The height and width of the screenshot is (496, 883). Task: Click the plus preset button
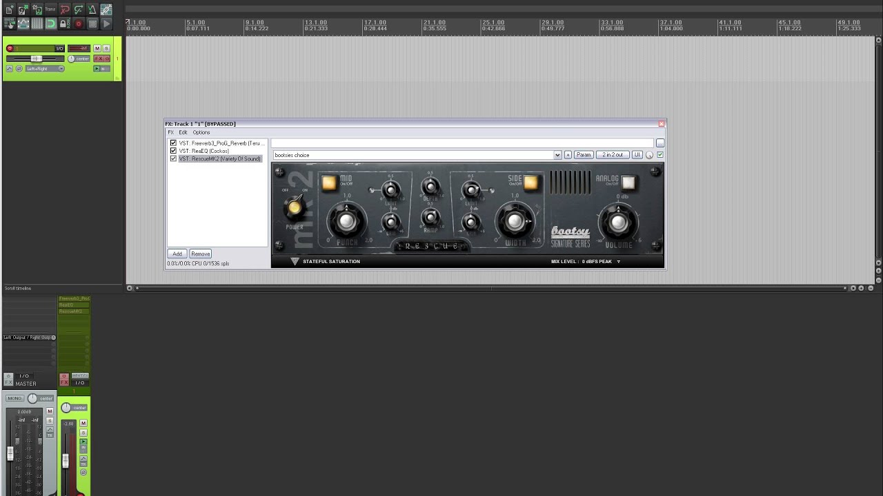568,155
